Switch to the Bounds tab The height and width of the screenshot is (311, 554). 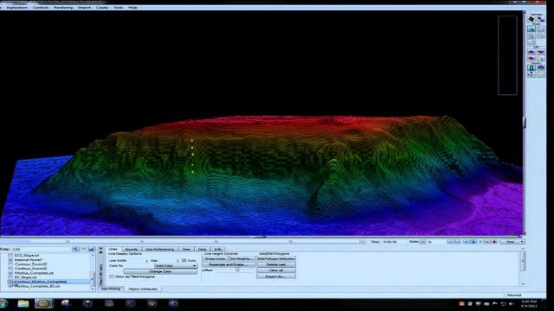pos(131,250)
